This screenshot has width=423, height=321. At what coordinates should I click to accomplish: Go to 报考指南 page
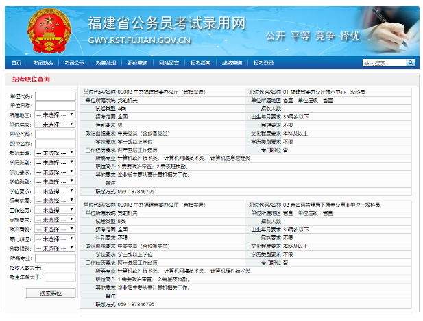(x=200, y=63)
